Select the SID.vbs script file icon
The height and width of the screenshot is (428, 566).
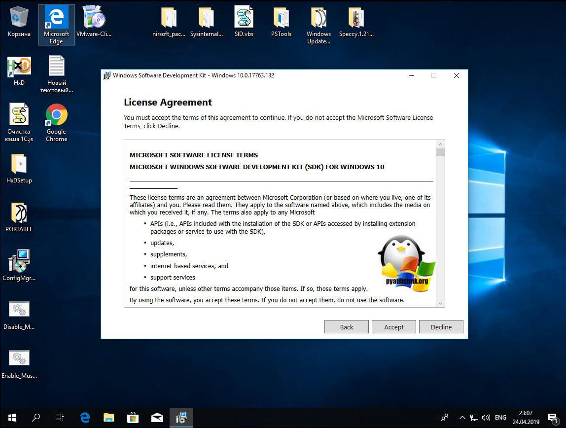pos(244,22)
